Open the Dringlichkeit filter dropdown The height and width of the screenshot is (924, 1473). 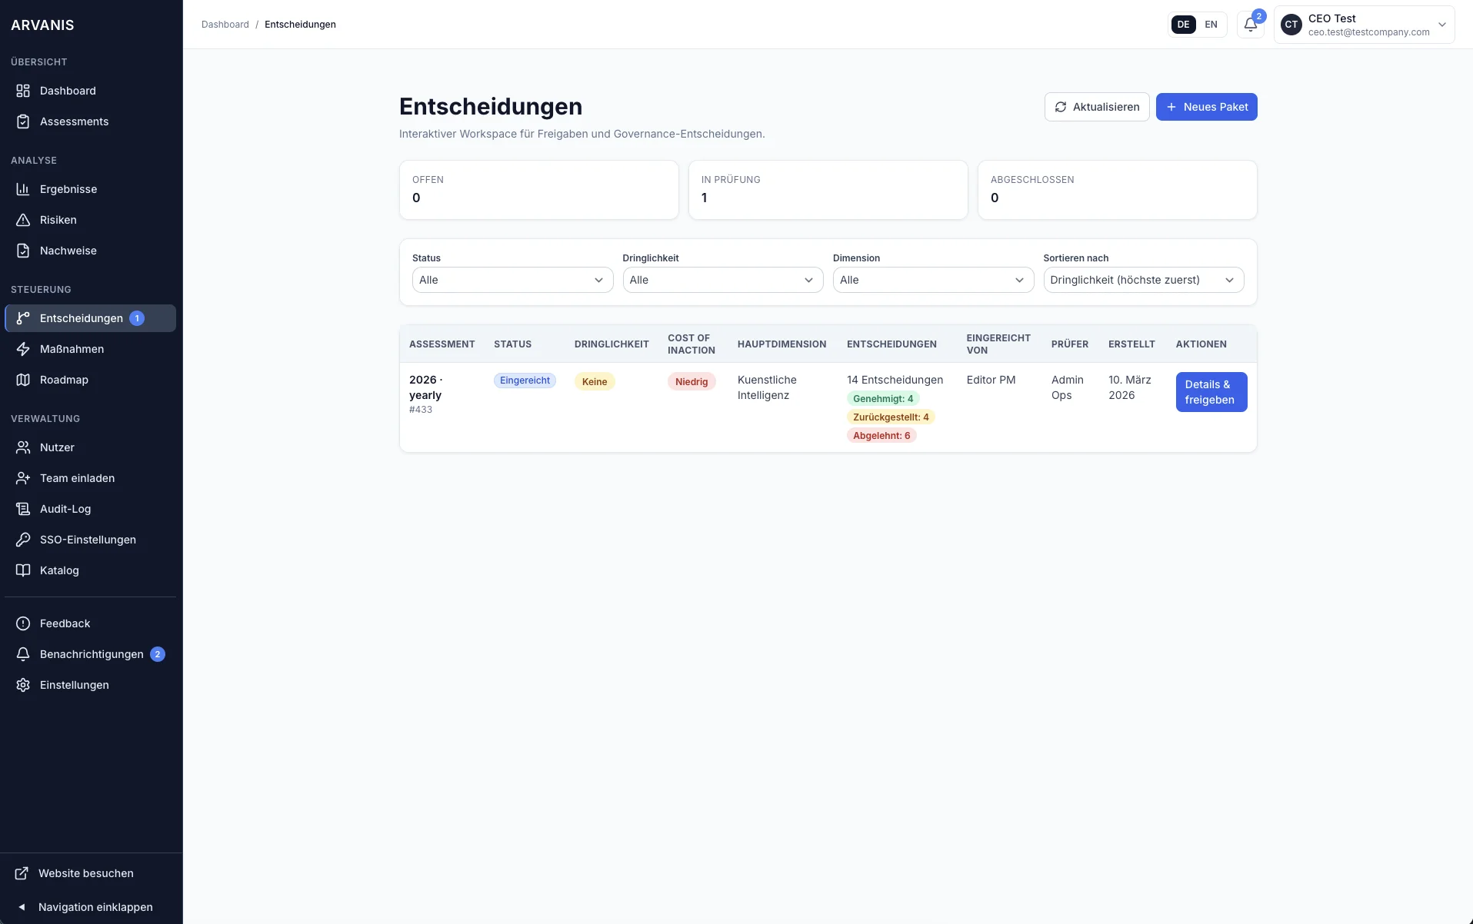722,280
